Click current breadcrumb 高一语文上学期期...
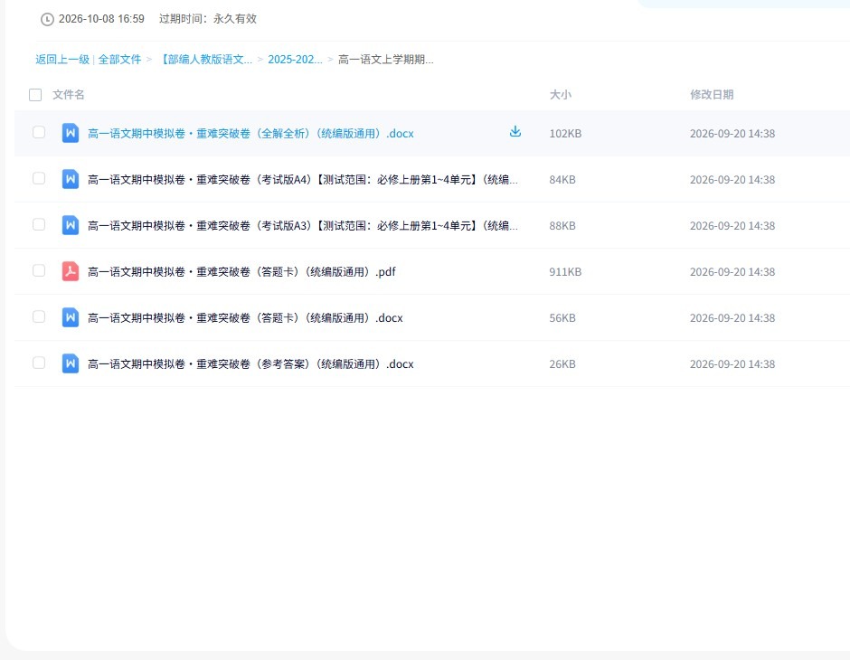Viewport: 850px width, 660px height. click(x=385, y=60)
